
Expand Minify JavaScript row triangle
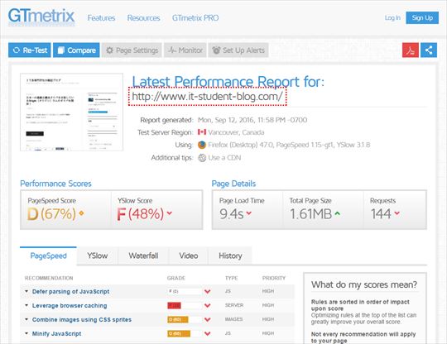26,333
